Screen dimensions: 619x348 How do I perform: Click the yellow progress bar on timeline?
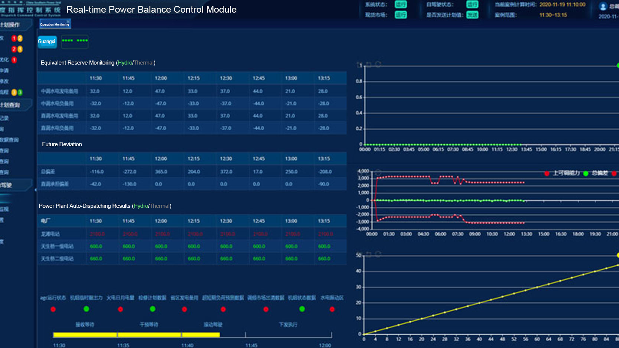click(136, 335)
